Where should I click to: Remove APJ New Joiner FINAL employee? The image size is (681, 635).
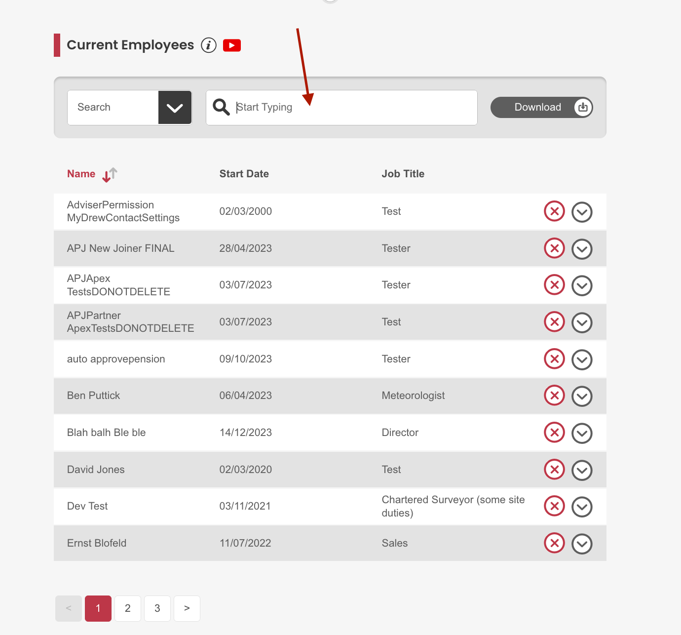(x=554, y=248)
